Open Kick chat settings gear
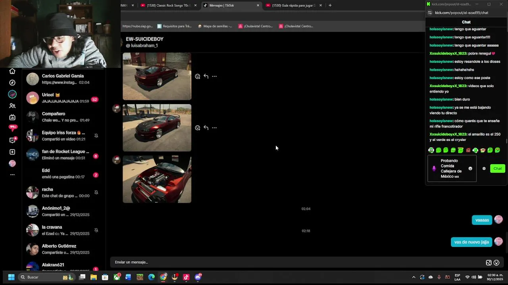This screenshot has height=285, width=508. click(x=484, y=169)
